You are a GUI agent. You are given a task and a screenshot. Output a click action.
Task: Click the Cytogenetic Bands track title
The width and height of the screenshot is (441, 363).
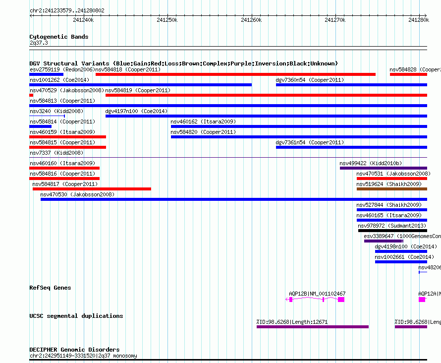pos(59,37)
